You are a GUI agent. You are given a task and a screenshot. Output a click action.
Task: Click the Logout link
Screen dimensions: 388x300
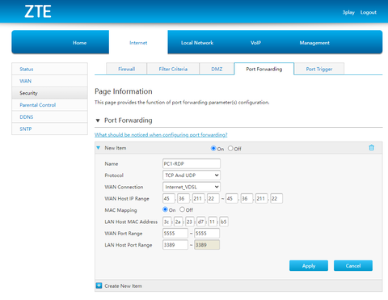[369, 12]
